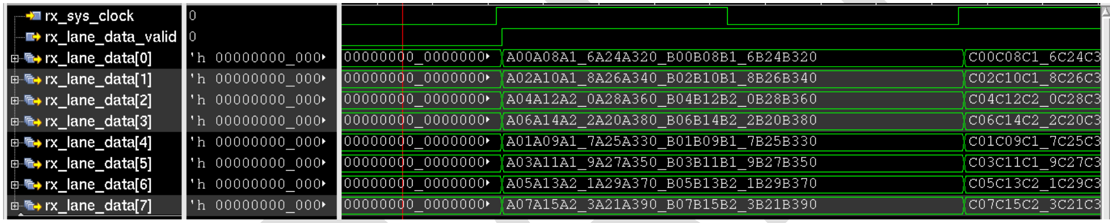Select signal name rx_lane_data[6]

pyautogui.click(x=98, y=185)
